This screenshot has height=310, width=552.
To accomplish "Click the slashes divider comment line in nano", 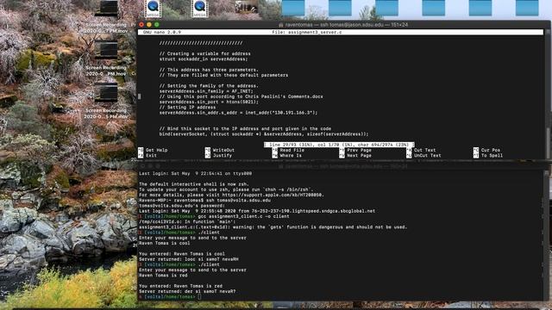I will pos(201,43).
